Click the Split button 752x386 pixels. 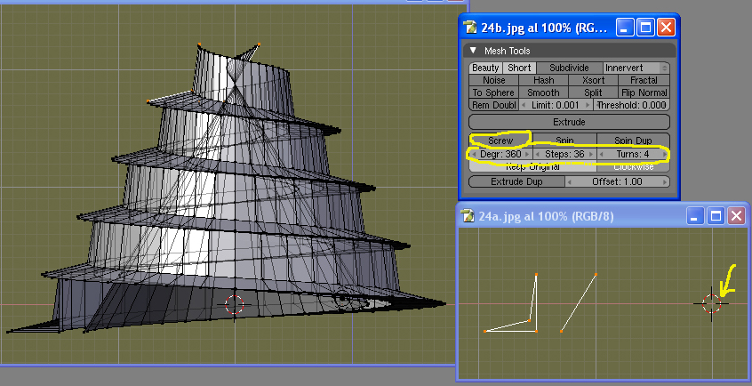593,92
